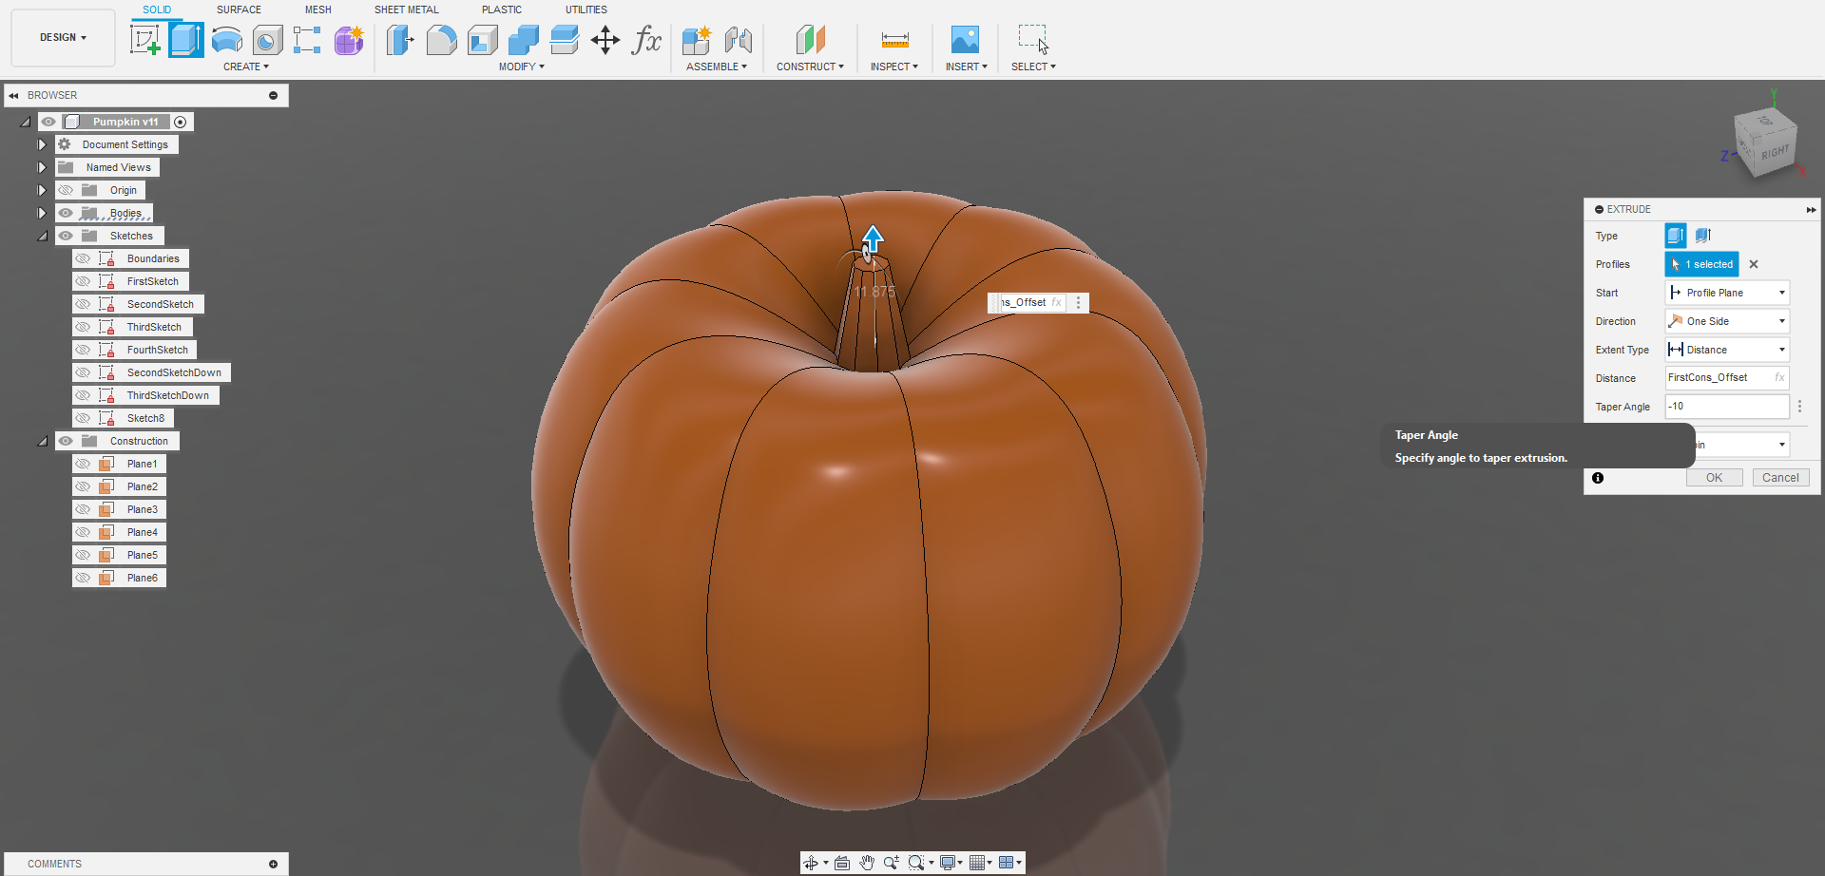Select the New Component tool
Screen dimensions: 1825x876
pos(697,40)
